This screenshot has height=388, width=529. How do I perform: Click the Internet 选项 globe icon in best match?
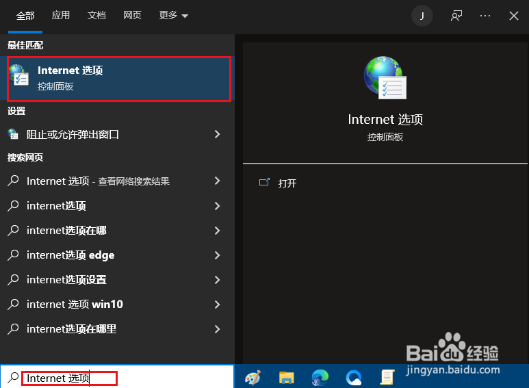pyautogui.click(x=19, y=75)
